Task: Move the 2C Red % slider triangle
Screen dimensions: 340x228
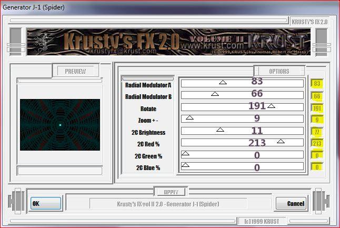Action: [x=281, y=141]
